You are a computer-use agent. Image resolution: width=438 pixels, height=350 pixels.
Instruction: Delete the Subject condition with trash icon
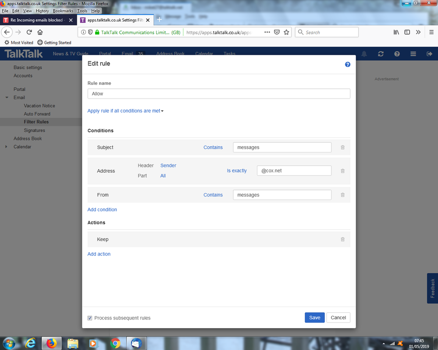coord(342,148)
